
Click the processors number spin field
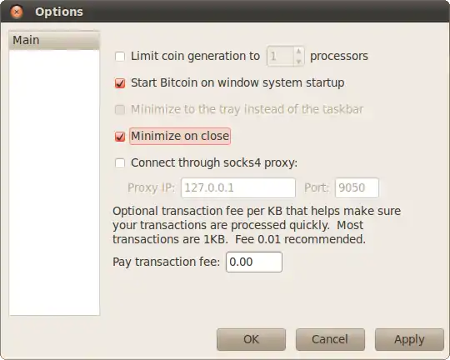click(280, 56)
